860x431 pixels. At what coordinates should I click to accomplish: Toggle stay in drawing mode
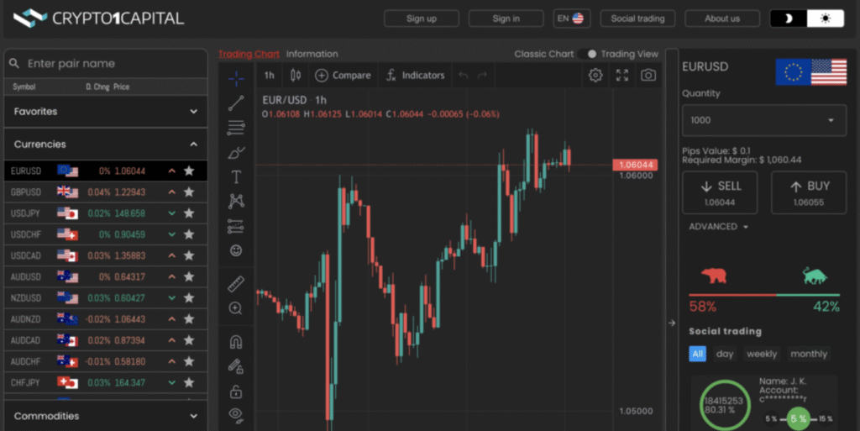236,366
